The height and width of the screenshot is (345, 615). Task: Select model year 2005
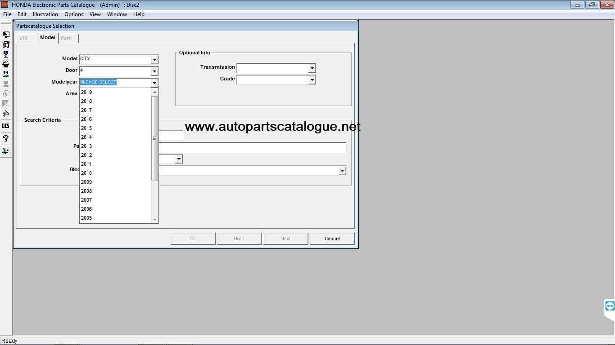116,218
